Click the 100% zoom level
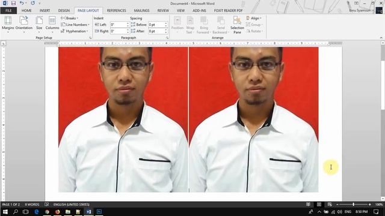 (x=379, y=204)
